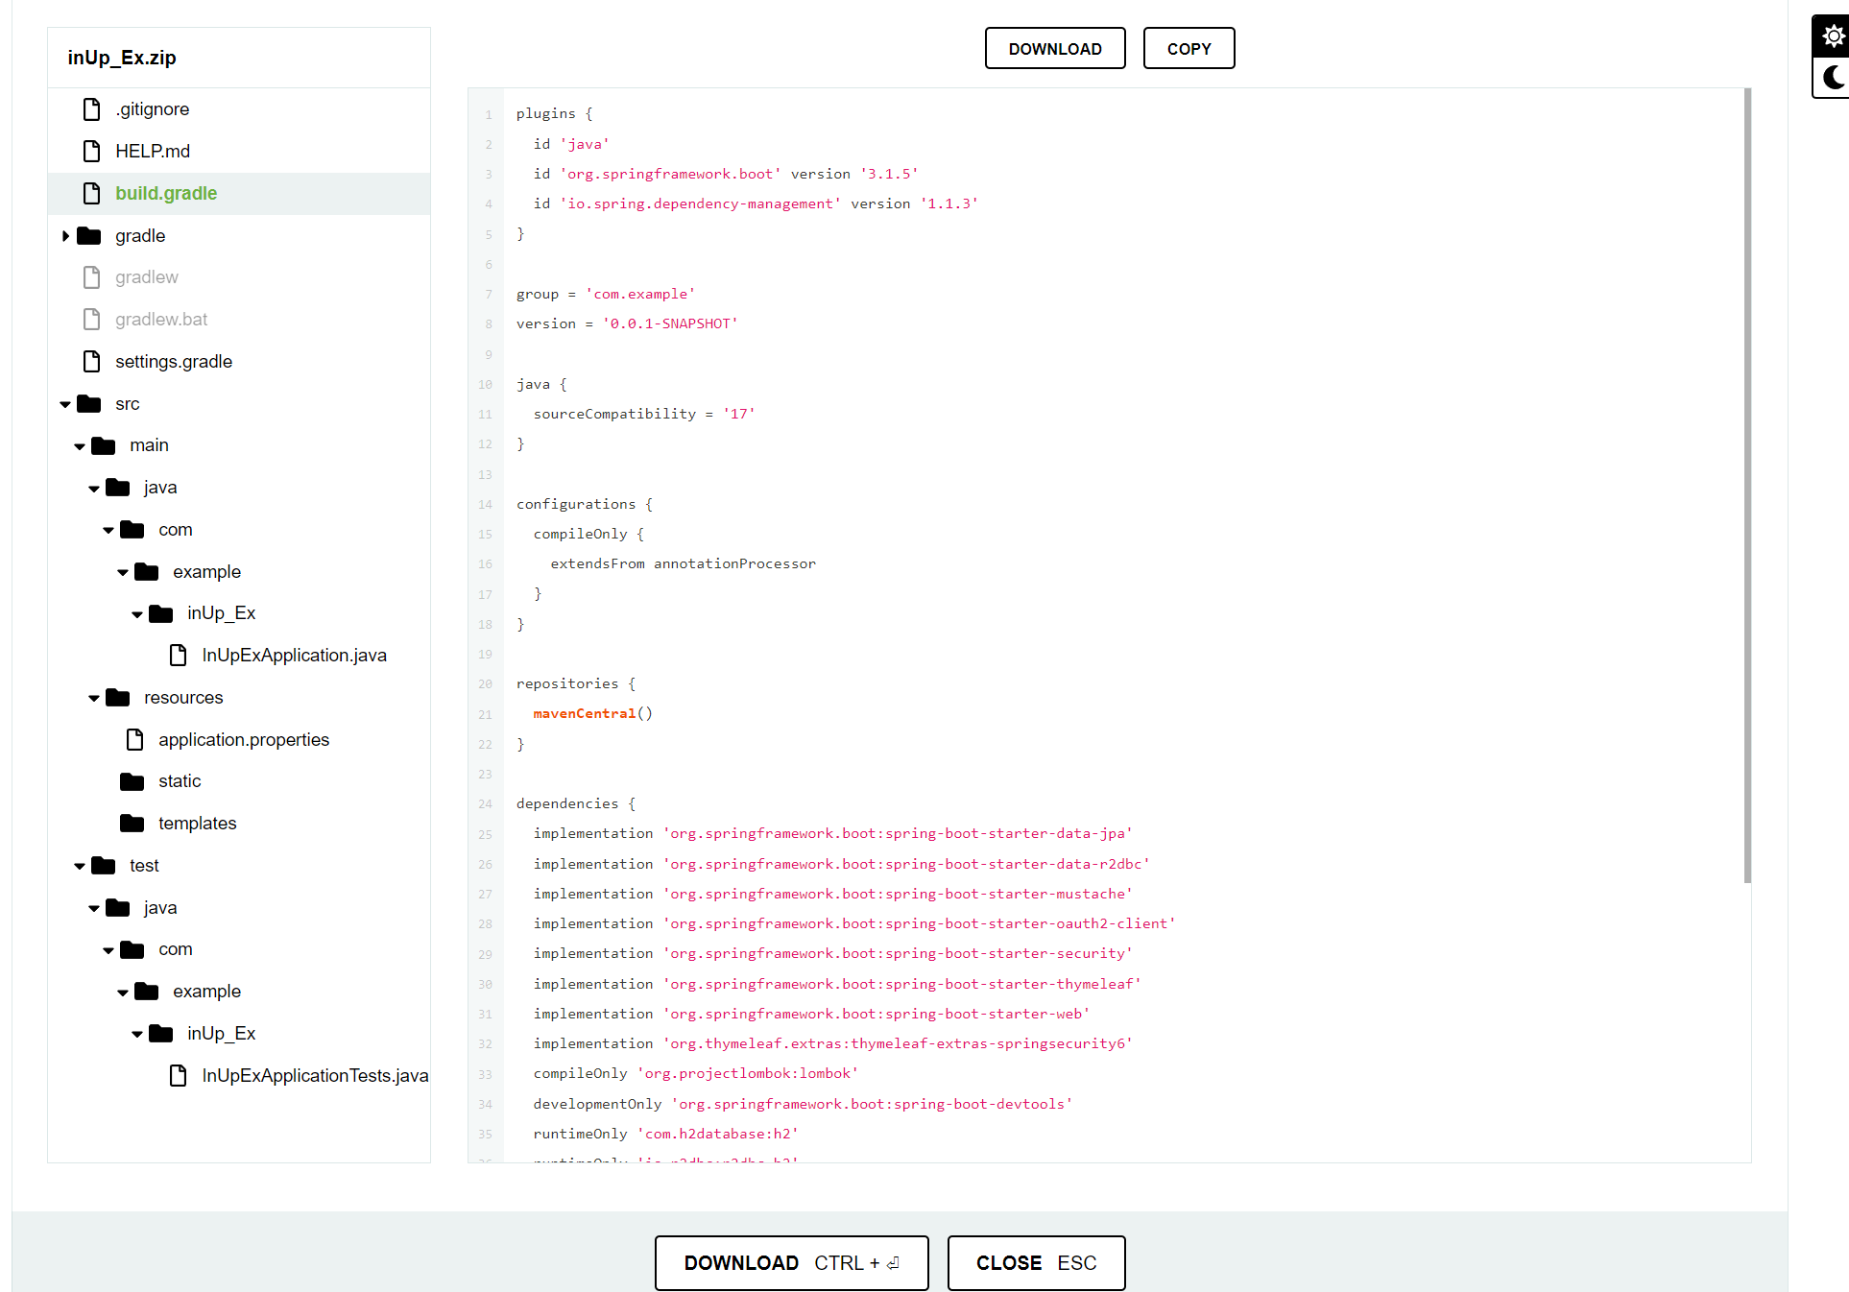Viewport: 1849px width, 1292px height.
Task: Collapse the src folder arrow
Action: [x=65, y=404]
